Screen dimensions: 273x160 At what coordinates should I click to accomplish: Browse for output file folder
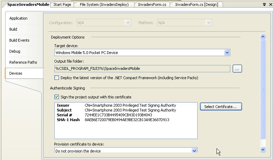(x=237, y=68)
